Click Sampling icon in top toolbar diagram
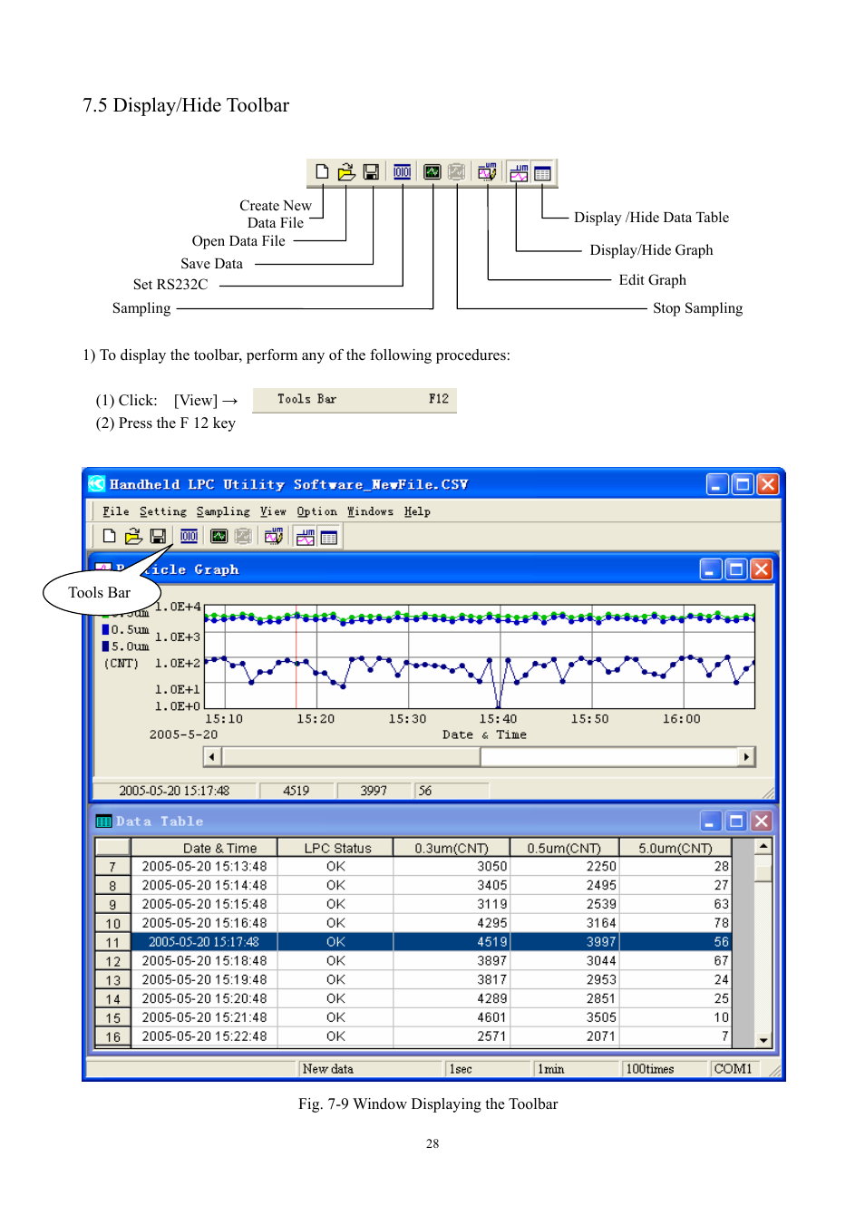Screen dimensions: 865x1225 click(x=432, y=171)
